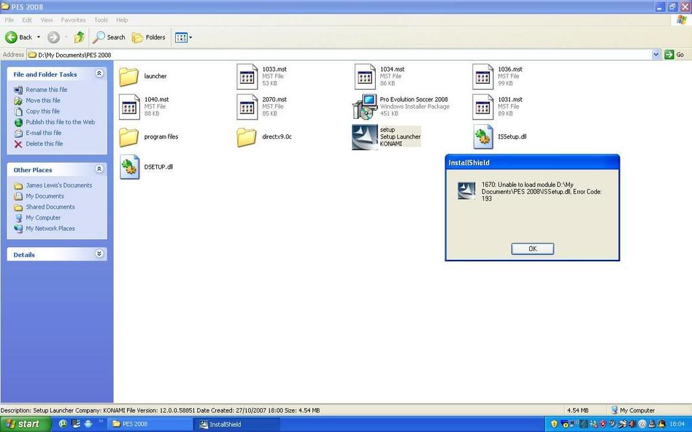The width and height of the screenshot is (692, 432).
Task: Select the 1040.mst file icon
Action: point(129,107)
